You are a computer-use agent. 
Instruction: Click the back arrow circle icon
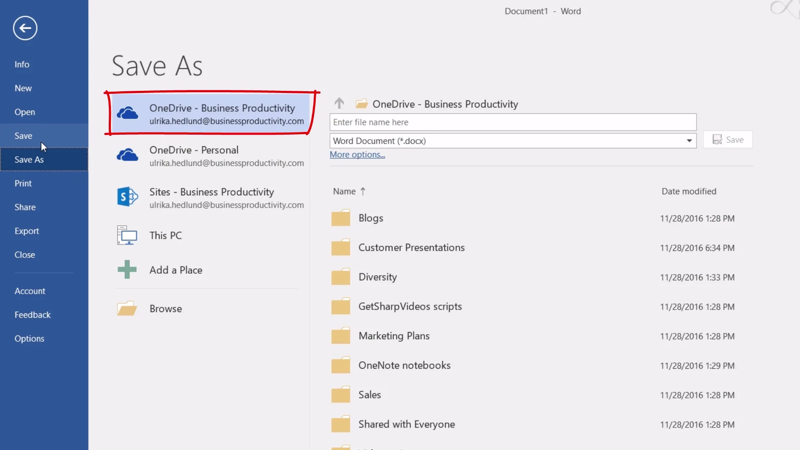click(25, 28)
